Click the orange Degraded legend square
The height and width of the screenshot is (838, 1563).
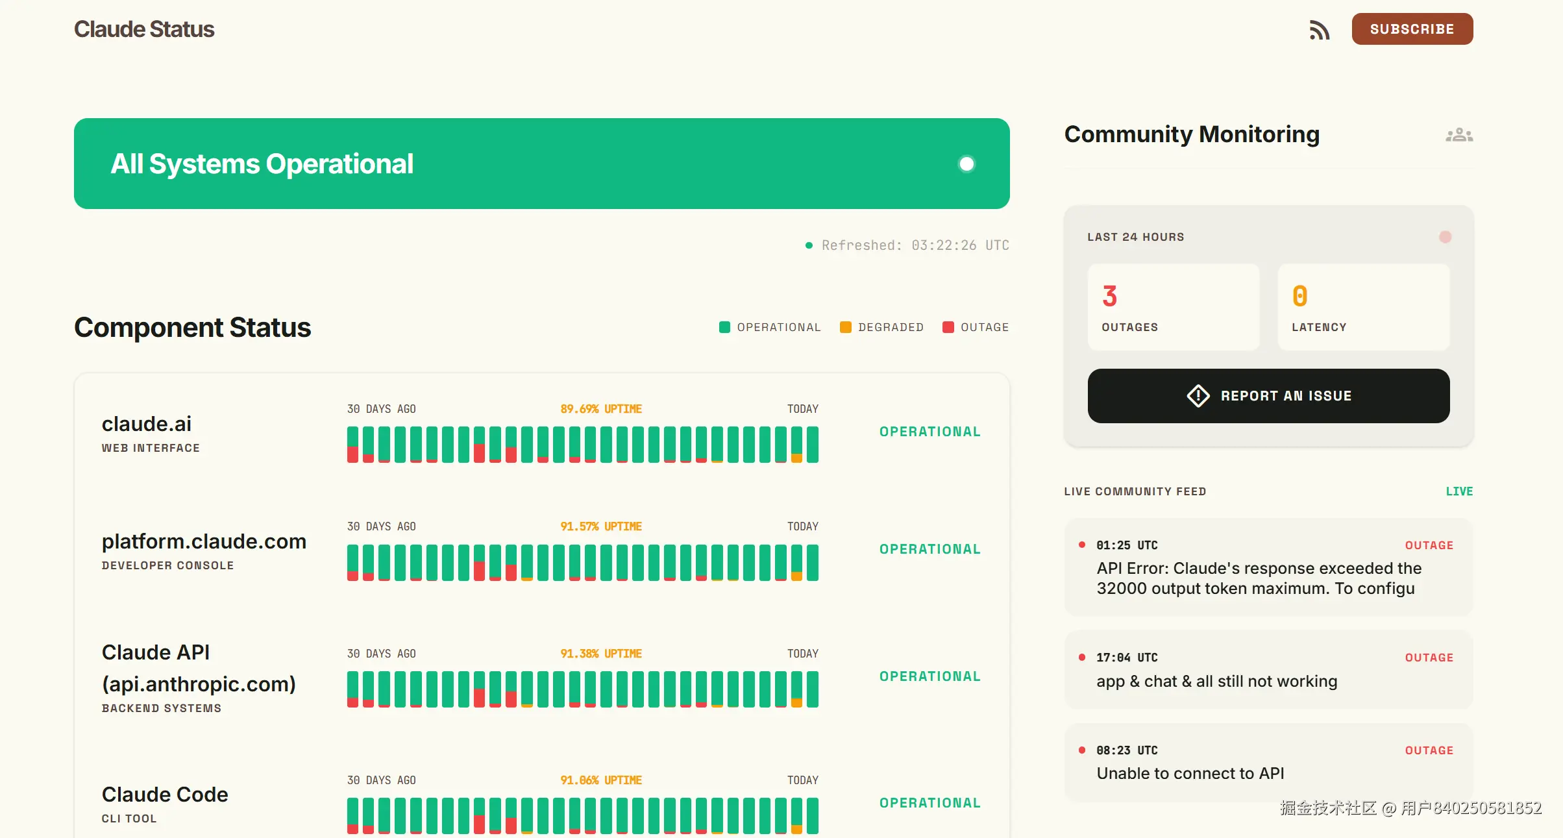(845, 327)
